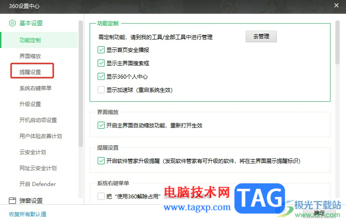The height and width of the screenshot is (222, 346).
Task: Toggle 显示360个人中心 checkbox
Action: (x=101, y=76)
